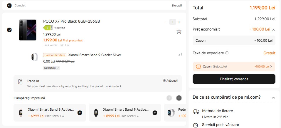Image resolution: width=281 pixels, height=128 pixels.
Task: Open the Redmi watch thumbnail
Action: pos(171,113)
